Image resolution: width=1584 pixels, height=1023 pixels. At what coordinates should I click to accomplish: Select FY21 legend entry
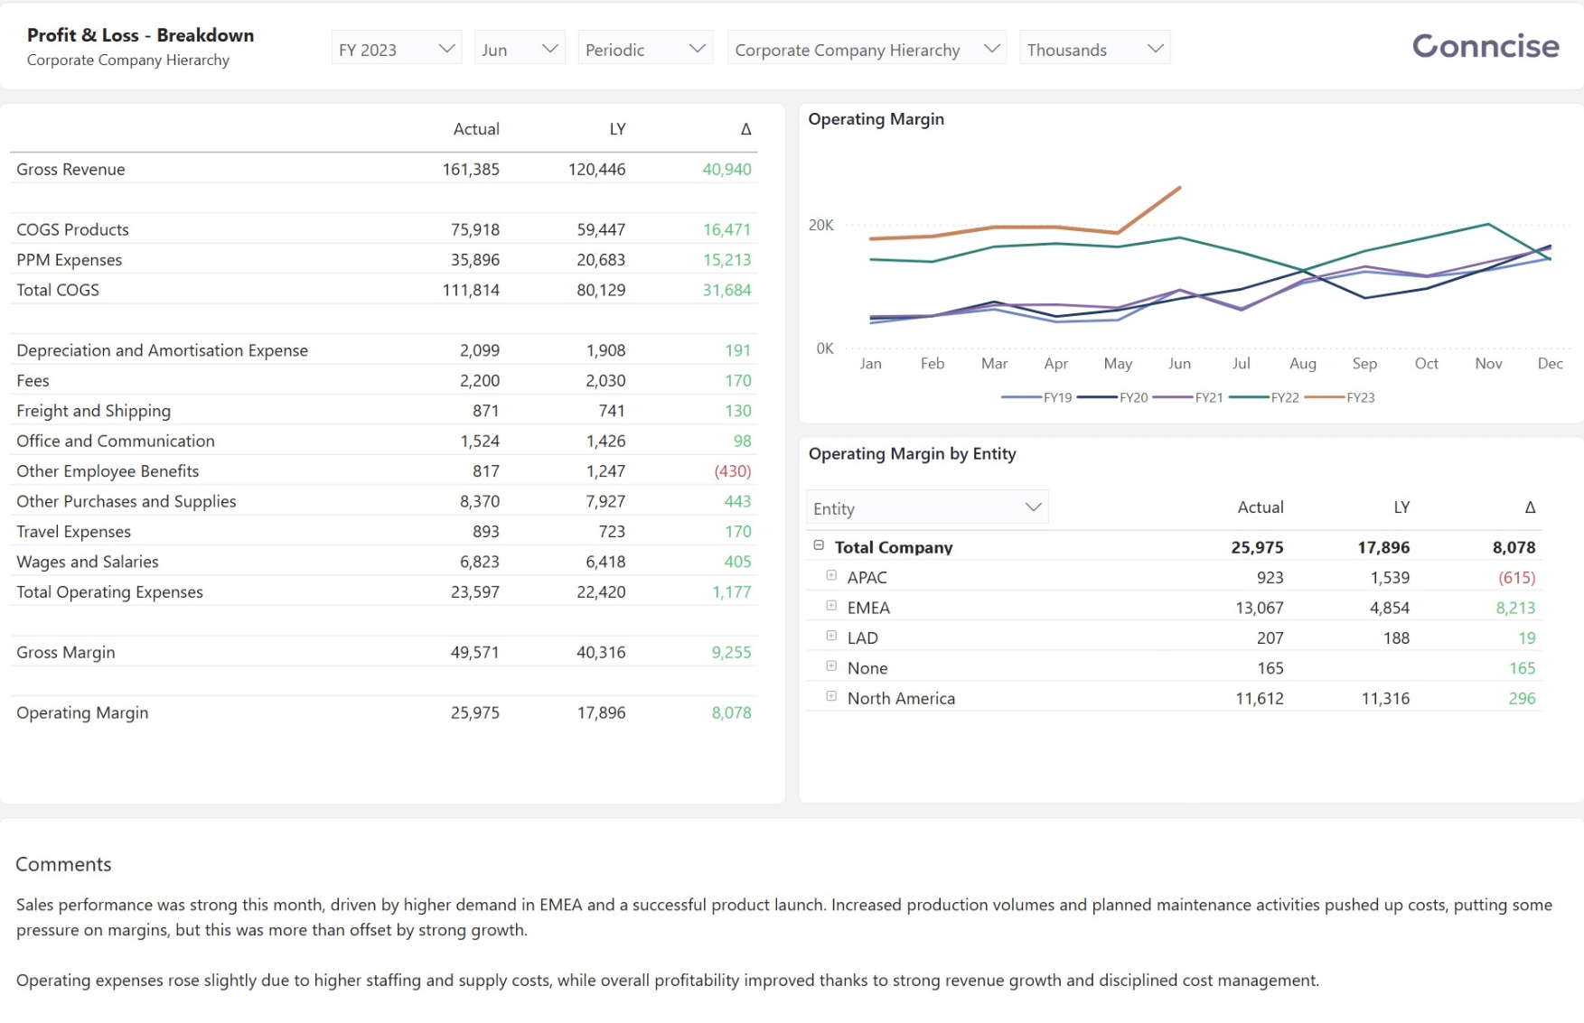pos(1189,397)
